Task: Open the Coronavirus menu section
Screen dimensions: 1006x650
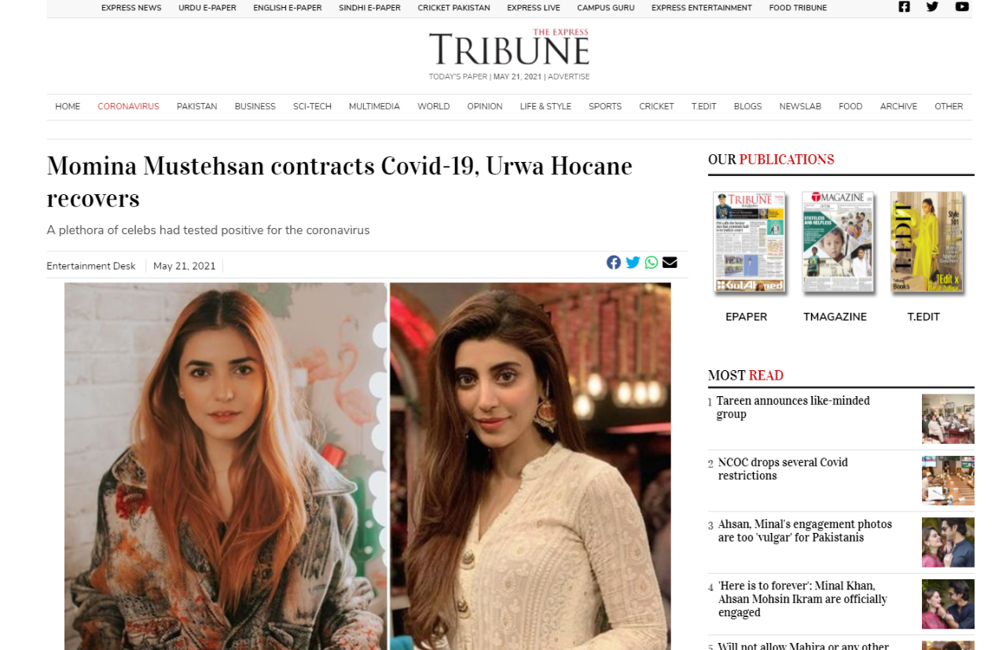Action: [x=128, y=107]
